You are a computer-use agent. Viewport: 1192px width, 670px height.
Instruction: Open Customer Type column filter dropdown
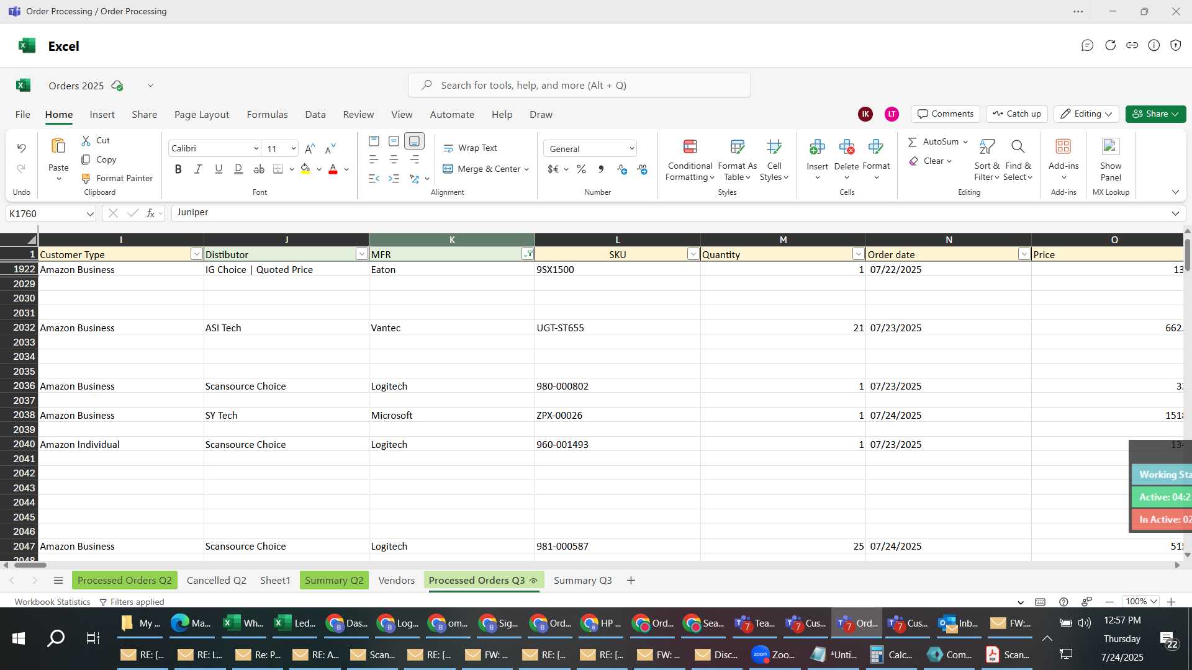(196, 254)
